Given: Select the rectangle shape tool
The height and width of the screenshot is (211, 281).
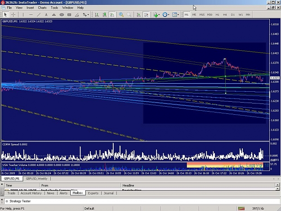Looking at the screenshot, I should click(x=69, y=15).
